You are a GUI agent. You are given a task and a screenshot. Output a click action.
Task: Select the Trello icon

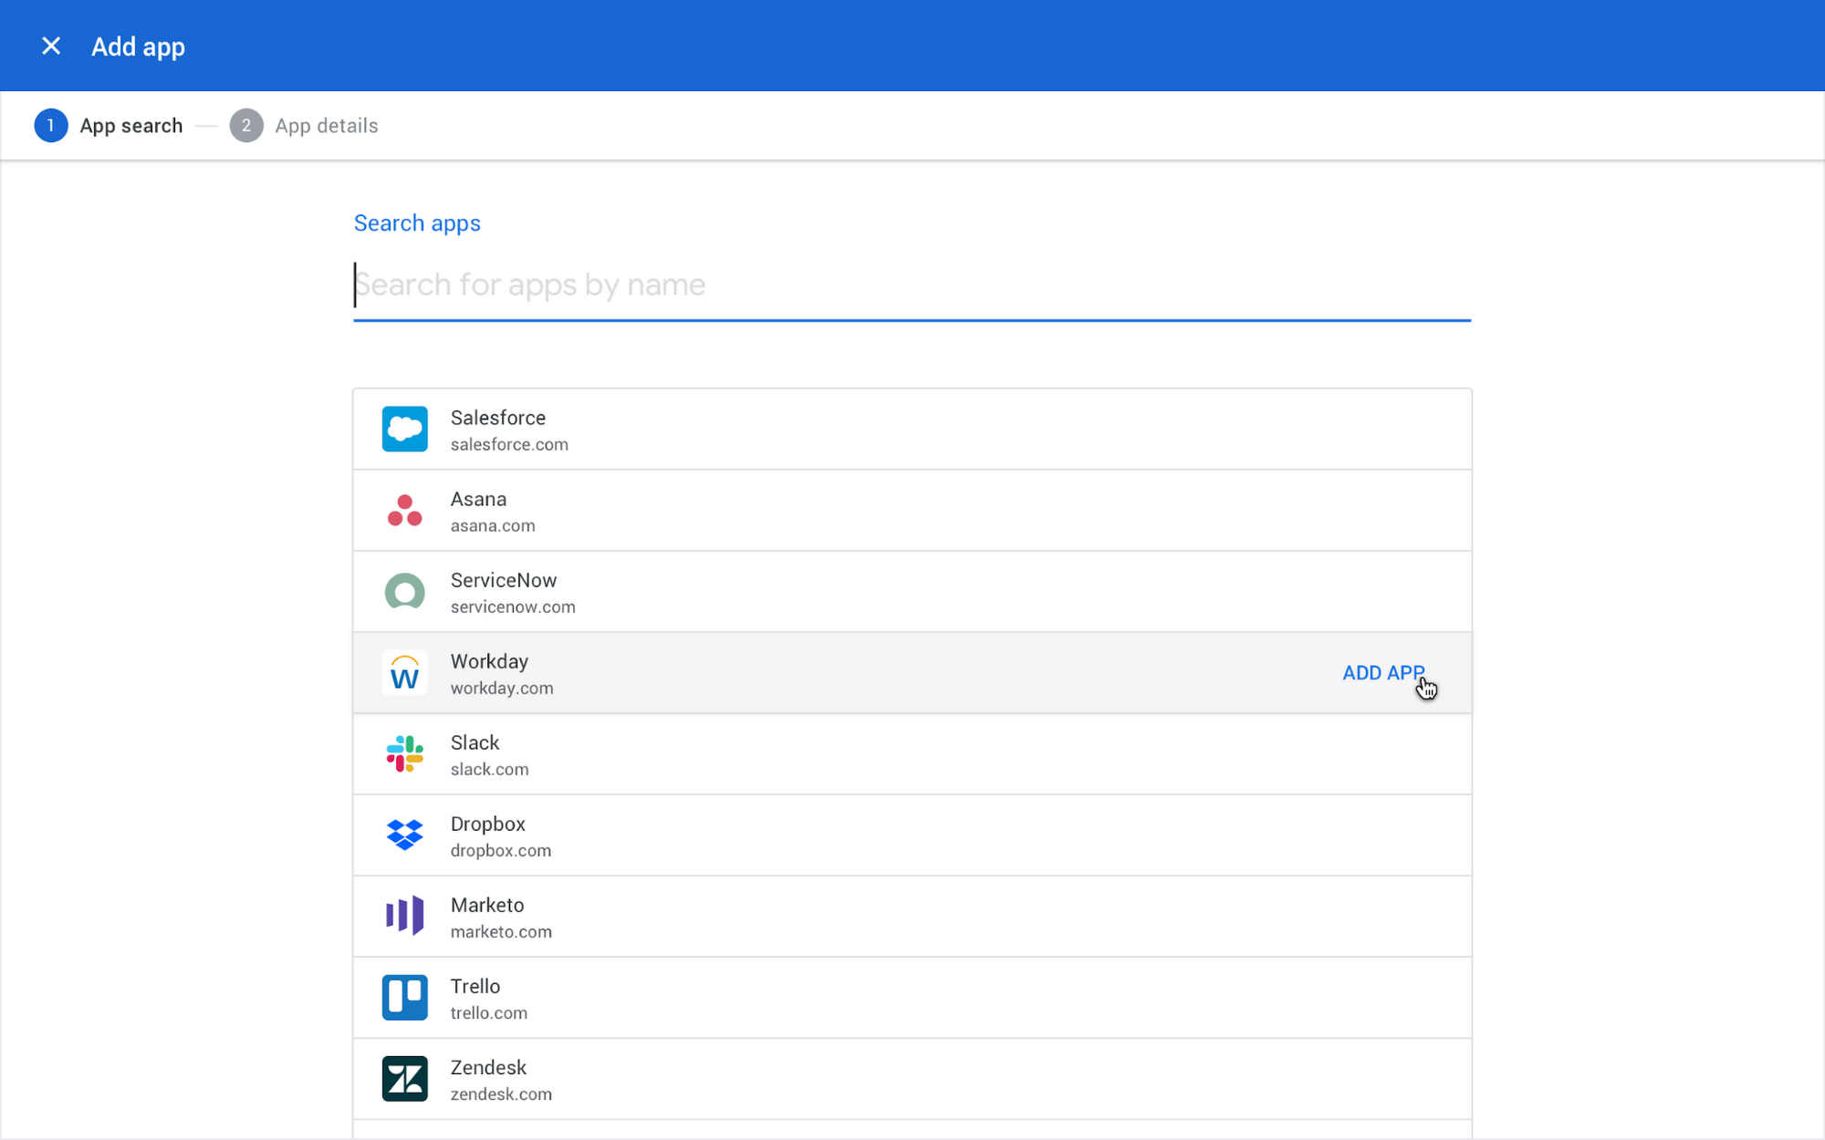(x=404, y=998)
